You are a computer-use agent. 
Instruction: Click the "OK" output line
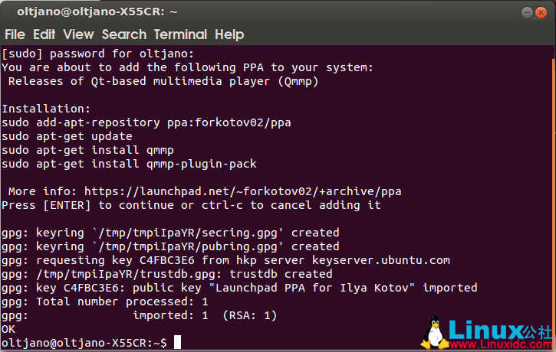(8, 329)
